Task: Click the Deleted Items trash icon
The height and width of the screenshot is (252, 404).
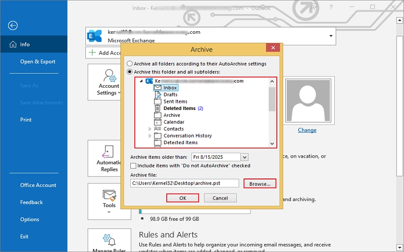Action: tap(158, 108)
